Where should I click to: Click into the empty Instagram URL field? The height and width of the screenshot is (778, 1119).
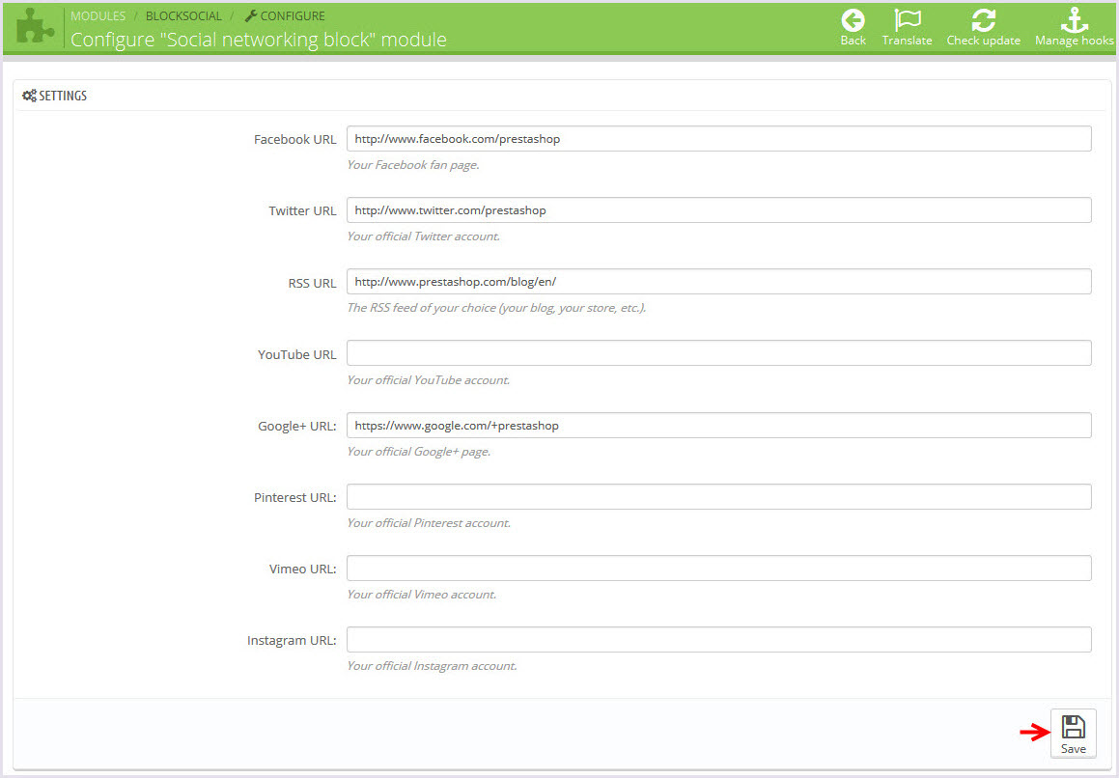718,640
